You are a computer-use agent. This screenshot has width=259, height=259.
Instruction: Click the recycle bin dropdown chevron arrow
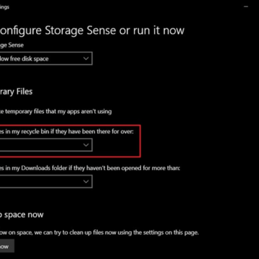[x=86, y=145]
